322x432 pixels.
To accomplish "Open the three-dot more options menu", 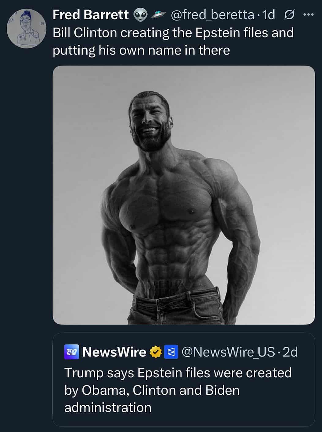I will pyautogui.click(x=308, y=14).
